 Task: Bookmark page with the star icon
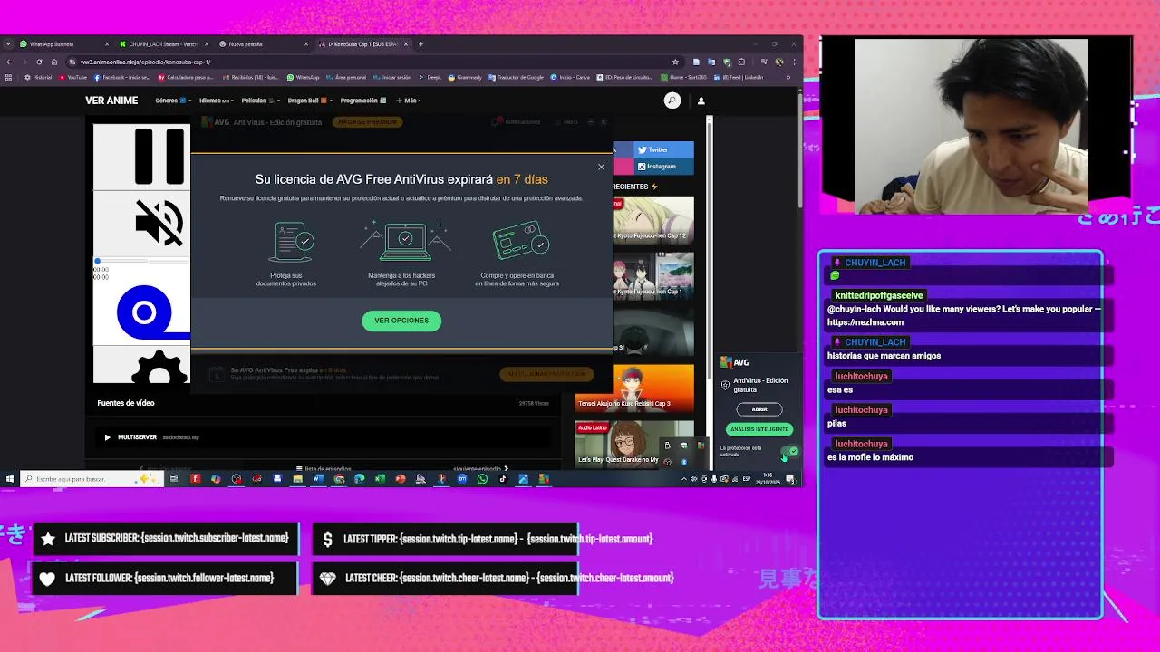[x=675, y=62]
